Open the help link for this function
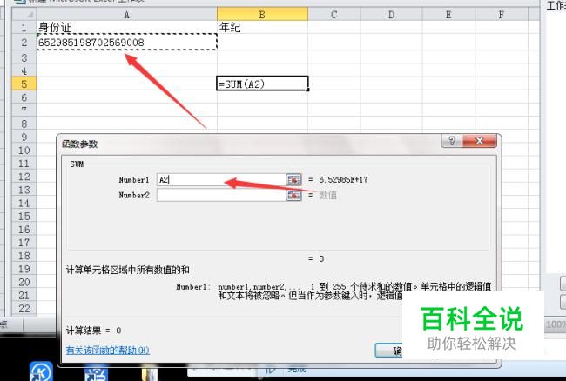 pos(108,350)
